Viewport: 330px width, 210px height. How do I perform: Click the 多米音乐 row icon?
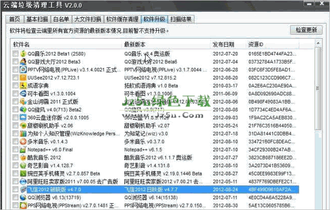coord(23,142)
